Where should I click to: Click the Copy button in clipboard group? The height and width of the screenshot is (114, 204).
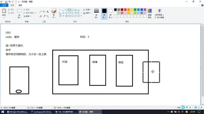pos(11,13)
